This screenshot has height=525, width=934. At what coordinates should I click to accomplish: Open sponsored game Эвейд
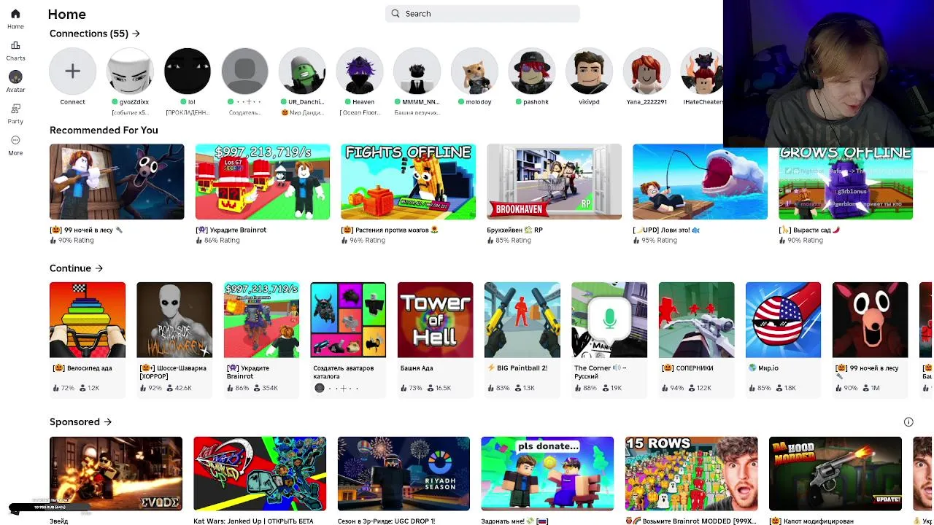coord(116,474)
